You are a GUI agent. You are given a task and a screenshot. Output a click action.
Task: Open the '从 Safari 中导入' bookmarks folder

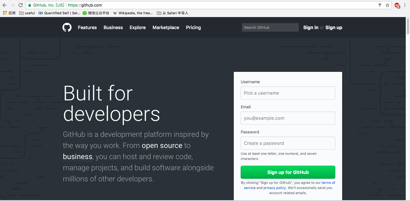coord(172,13)
